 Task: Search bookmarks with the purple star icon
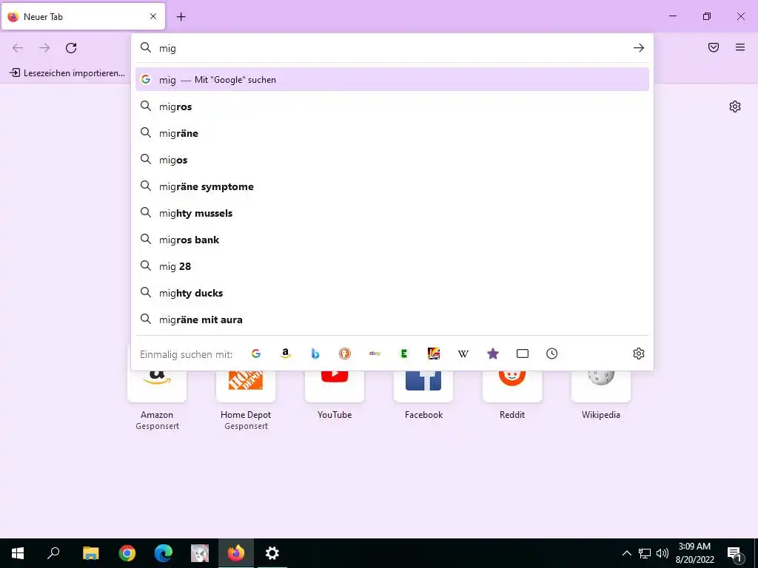coord(492,354)
